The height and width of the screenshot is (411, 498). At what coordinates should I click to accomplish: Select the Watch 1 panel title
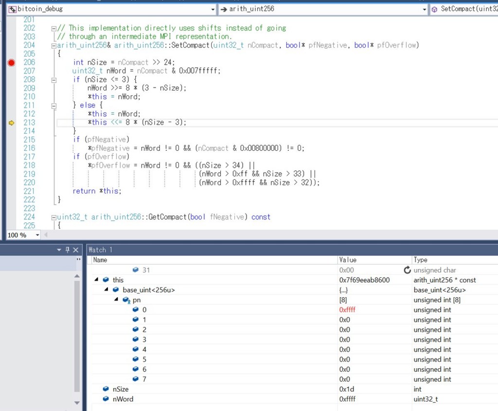tap(100, 250)
